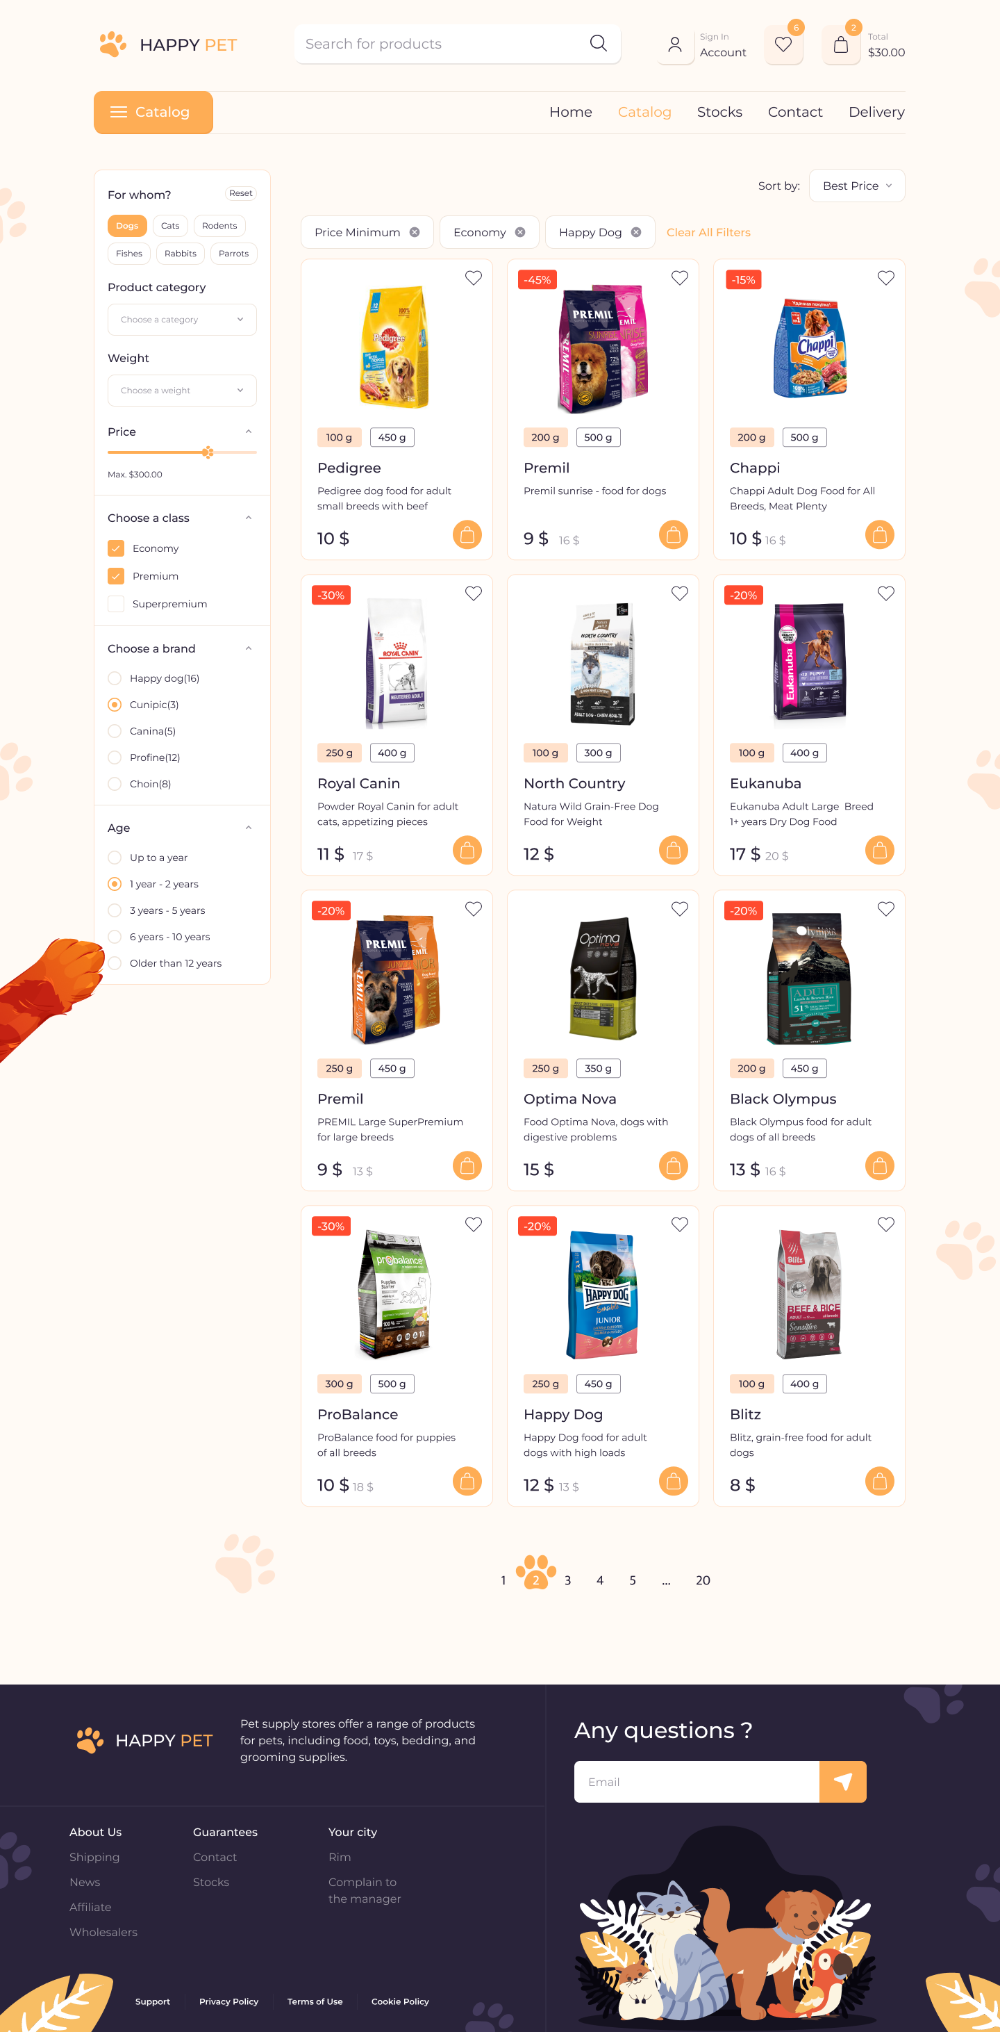Open Sort by Best Price dropdown
This screenshot has height=2032, width=1000.
point(856,186)
